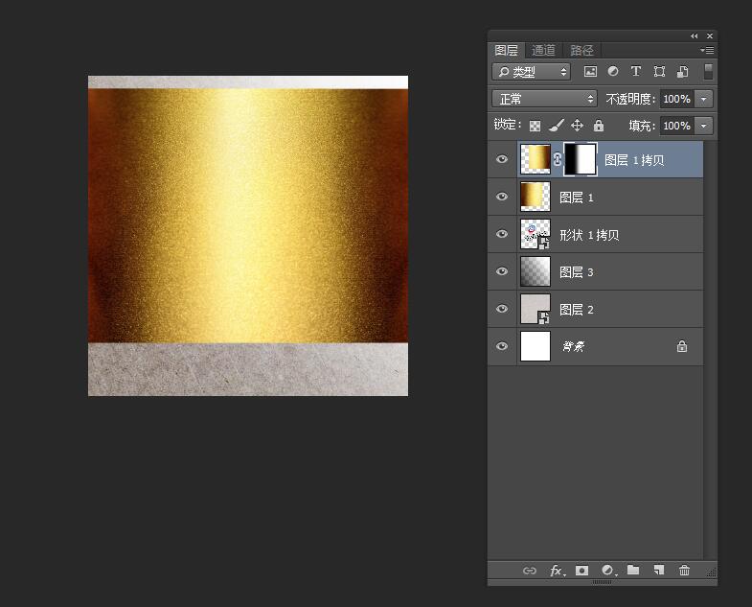Add a layer style via fx icon
752x607 pixels.
[557, 571]
